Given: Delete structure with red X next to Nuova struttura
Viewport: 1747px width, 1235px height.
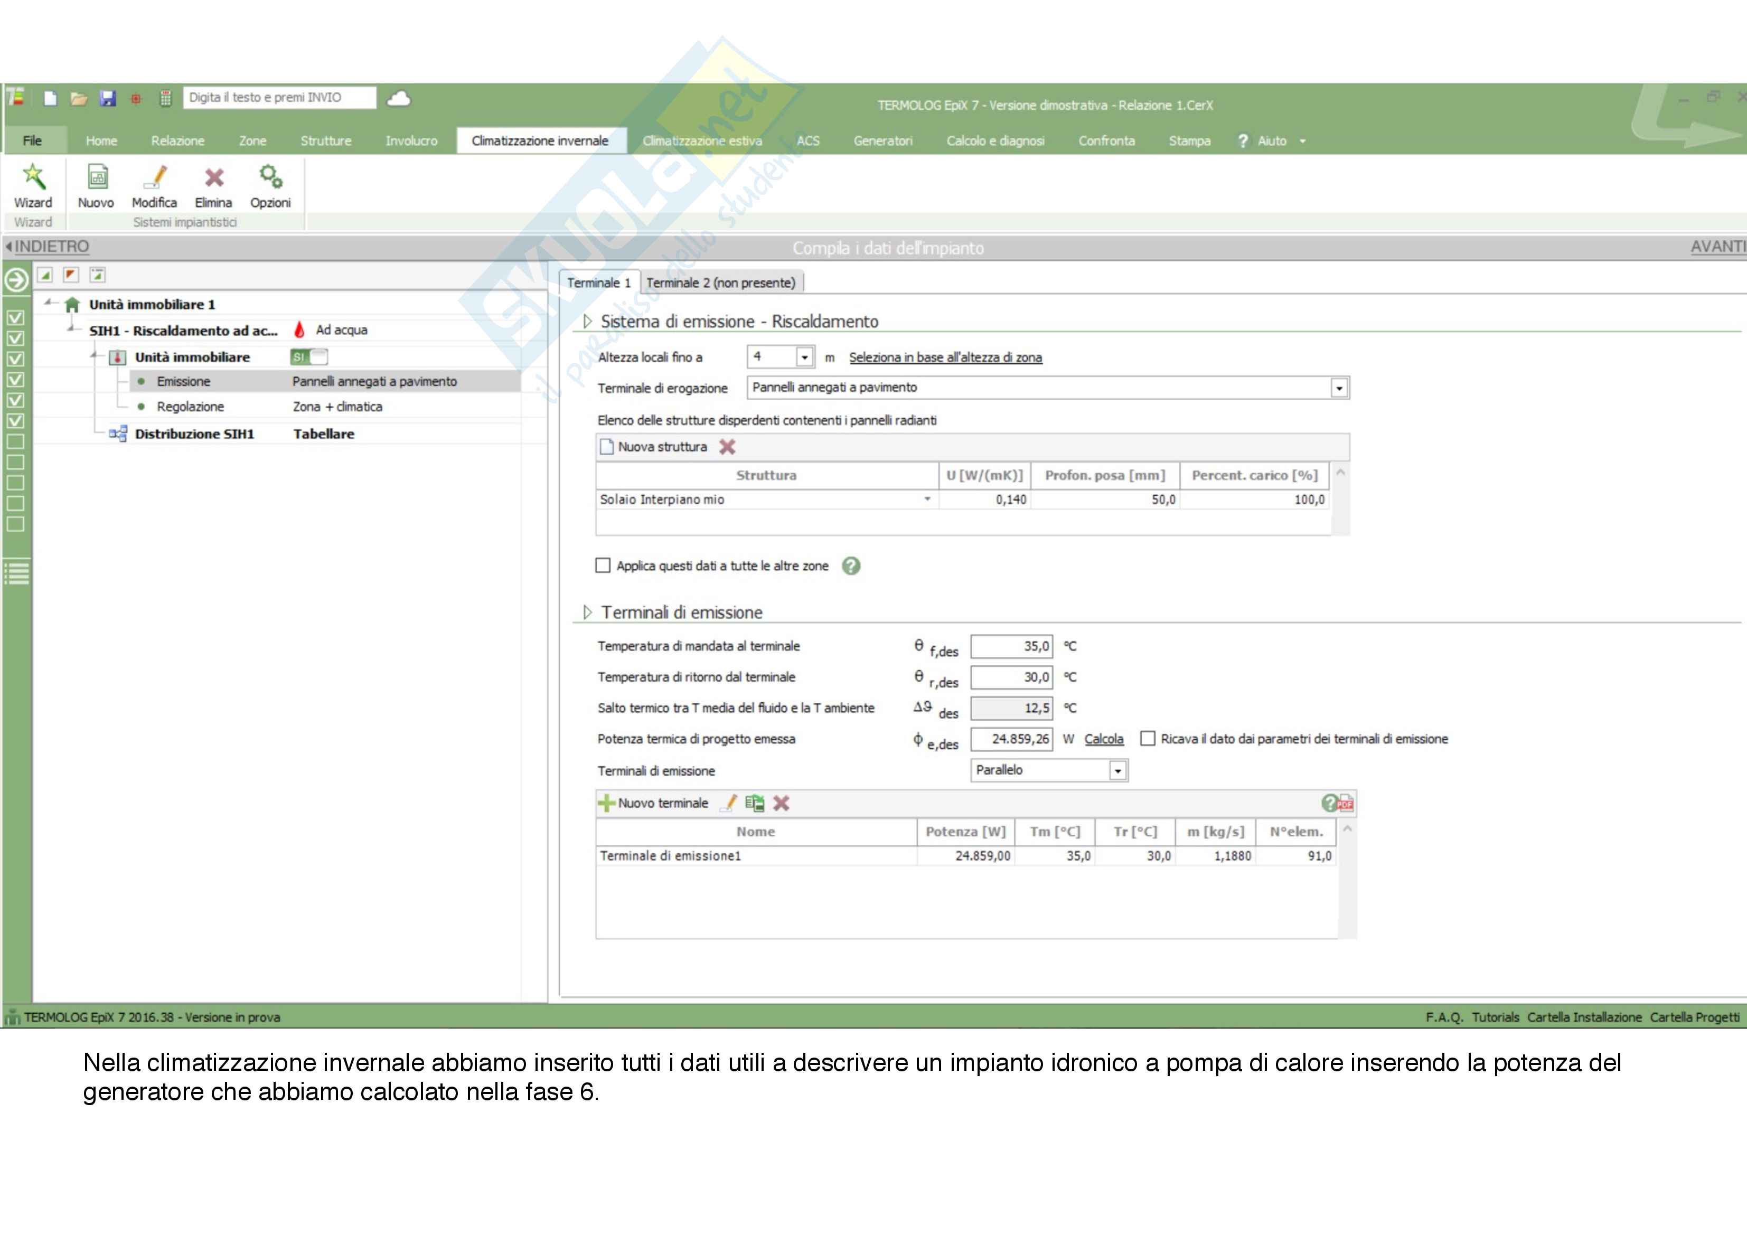Looking at the screenshot, I should [x=727, y=447].
